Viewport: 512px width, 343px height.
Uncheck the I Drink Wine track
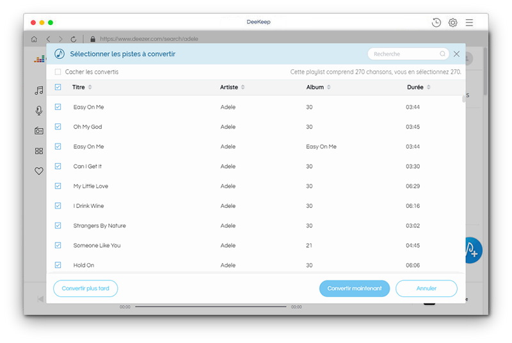[58, 205]
